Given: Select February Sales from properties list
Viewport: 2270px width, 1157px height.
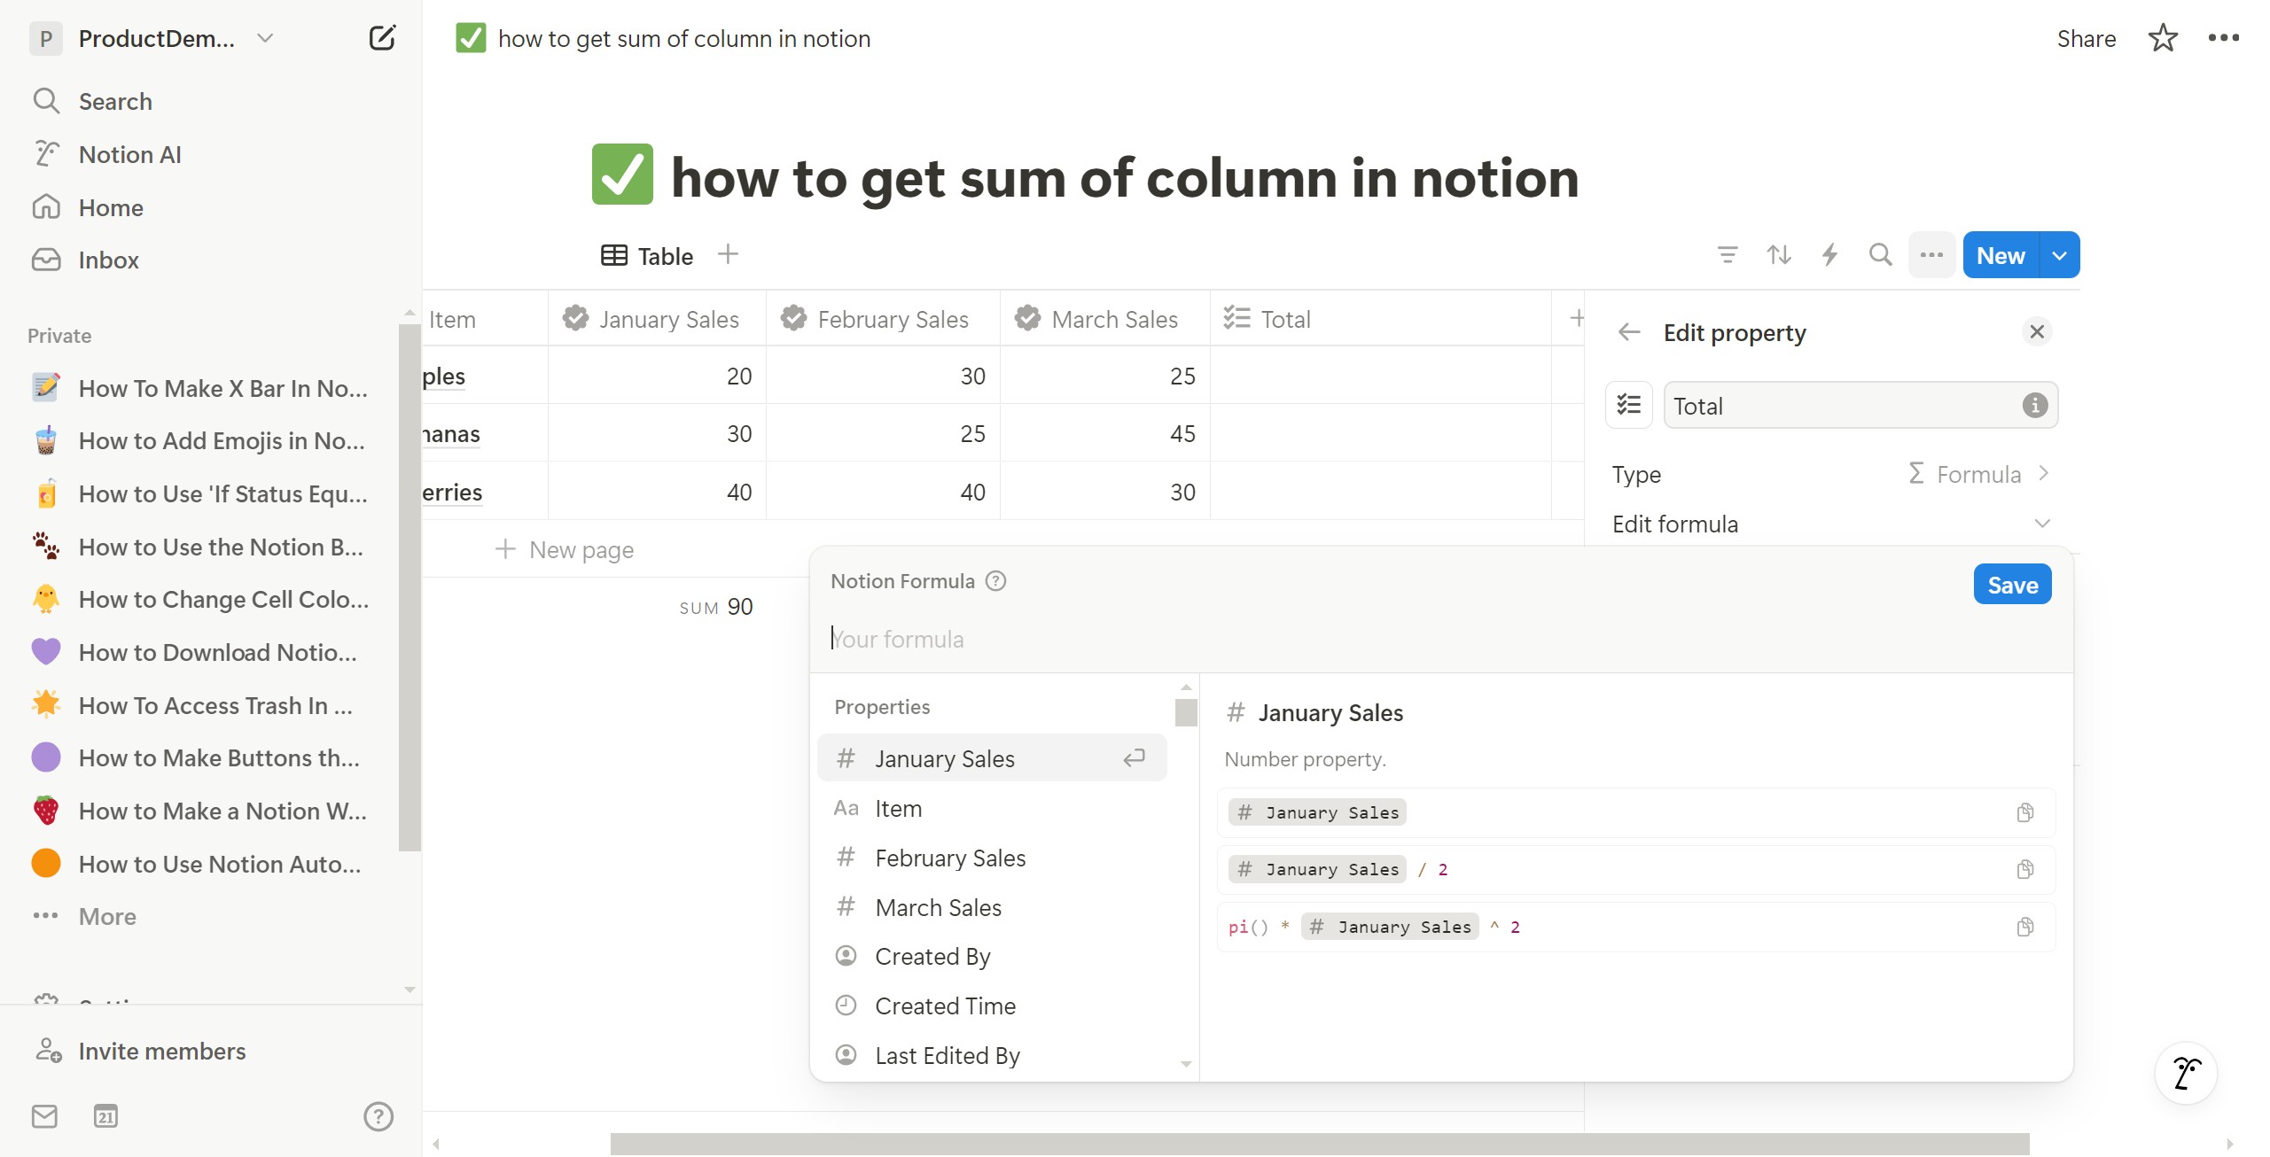Looking at the screenshot, I should click(949, 858).
